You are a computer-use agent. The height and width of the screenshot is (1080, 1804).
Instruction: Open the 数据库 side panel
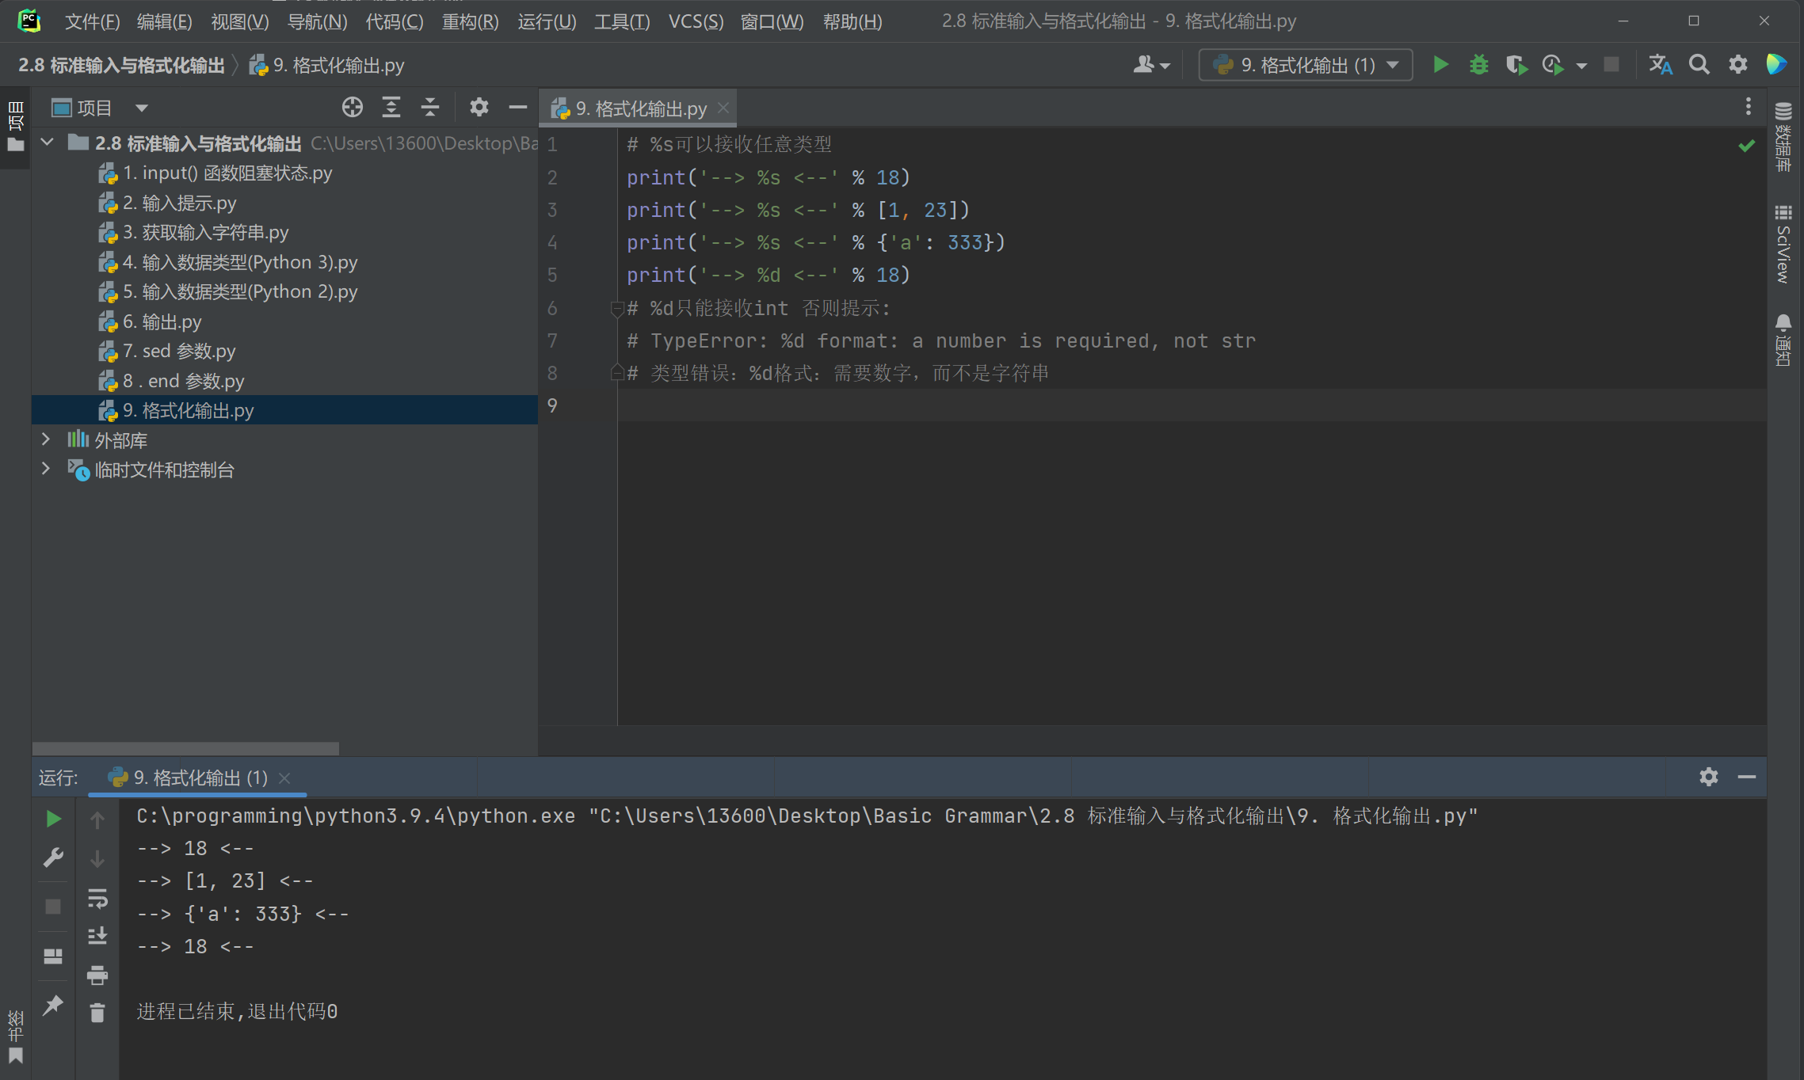click(x=1783, y=137)
